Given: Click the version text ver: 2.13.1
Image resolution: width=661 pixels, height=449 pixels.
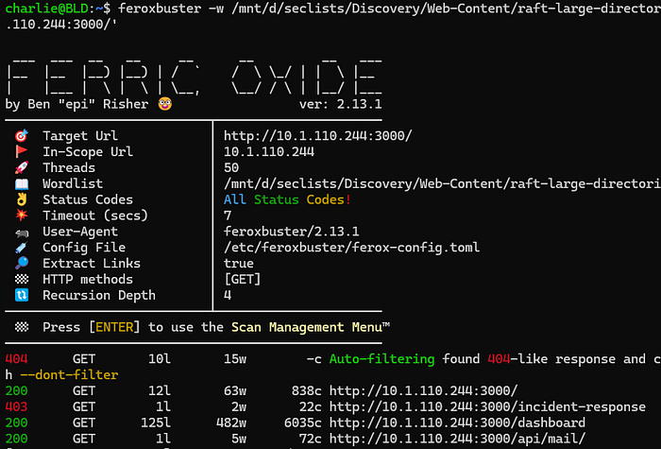Looking at the screenshot, I should (x=341, y=104).
